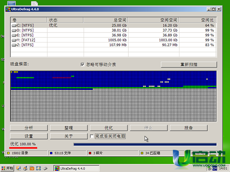Screen dimensions: 230x172
Task: Click the 优化 optimize button
Action: 108,128
